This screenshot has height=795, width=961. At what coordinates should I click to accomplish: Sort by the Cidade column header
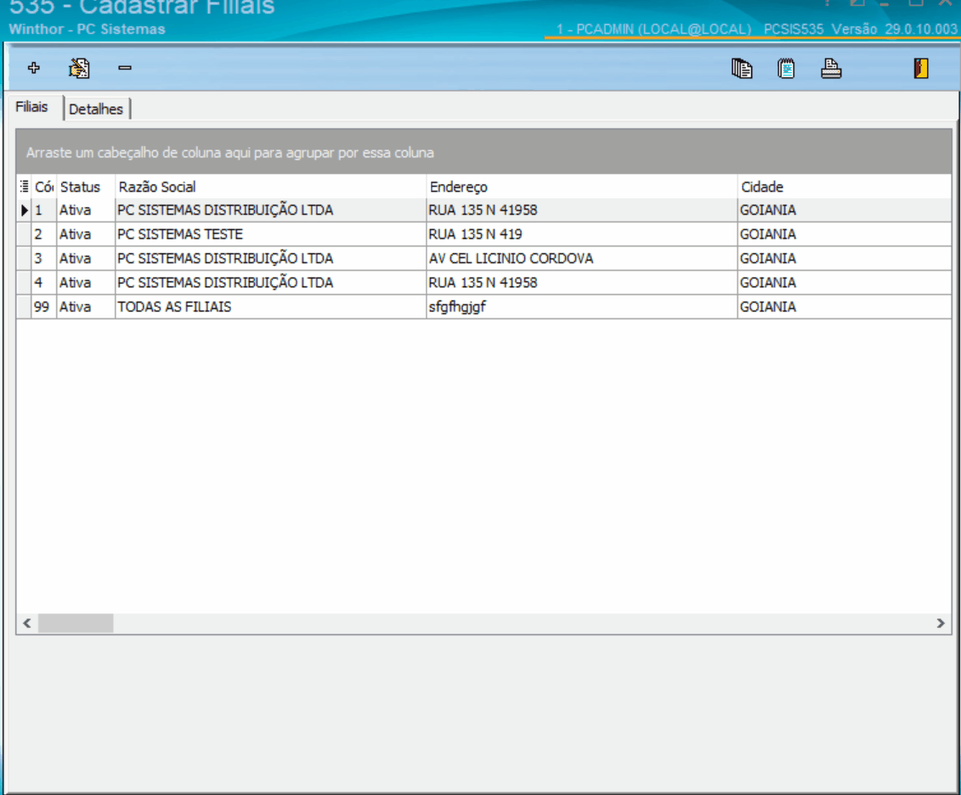coord(845,187)
